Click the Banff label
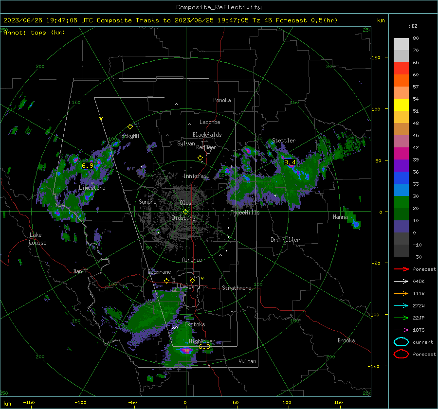Screen dimensions: 438x409 click(80, 271)
